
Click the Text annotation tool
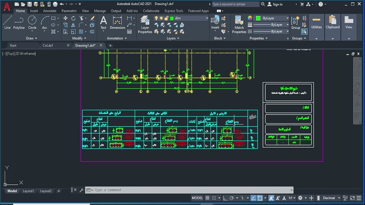pos(103,23)
